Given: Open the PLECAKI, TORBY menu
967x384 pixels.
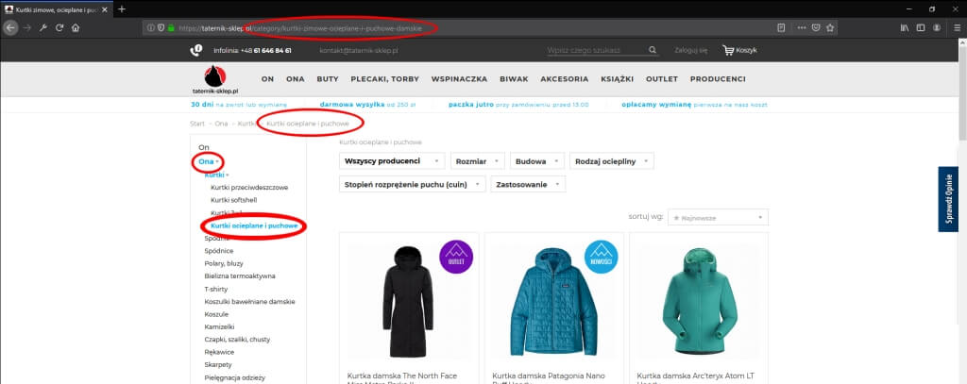Looking at the screenshot, I should 385,79.
